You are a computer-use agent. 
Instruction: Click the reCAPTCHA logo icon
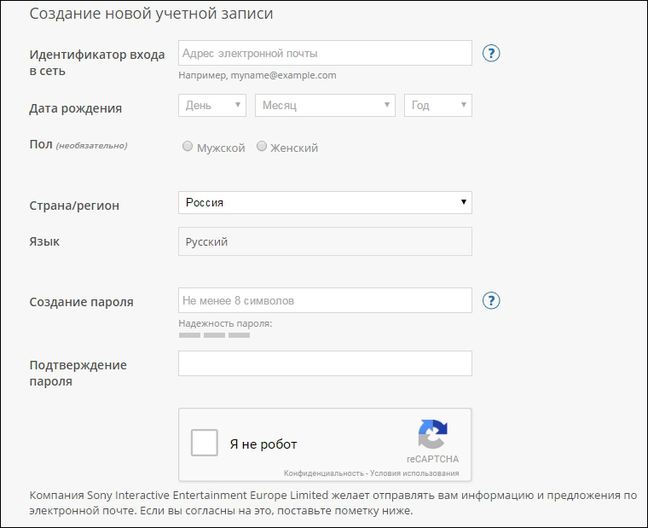tap(433, 435)
